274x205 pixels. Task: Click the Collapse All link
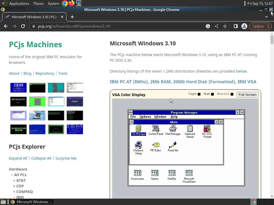click(41, 158)
